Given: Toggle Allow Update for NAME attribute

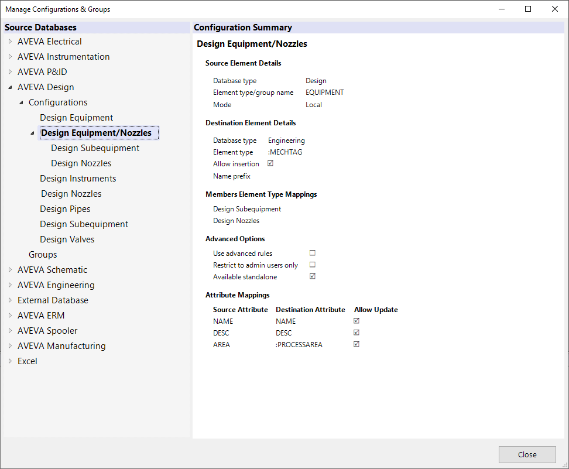Looking at the screenshot, I should 357,320.
